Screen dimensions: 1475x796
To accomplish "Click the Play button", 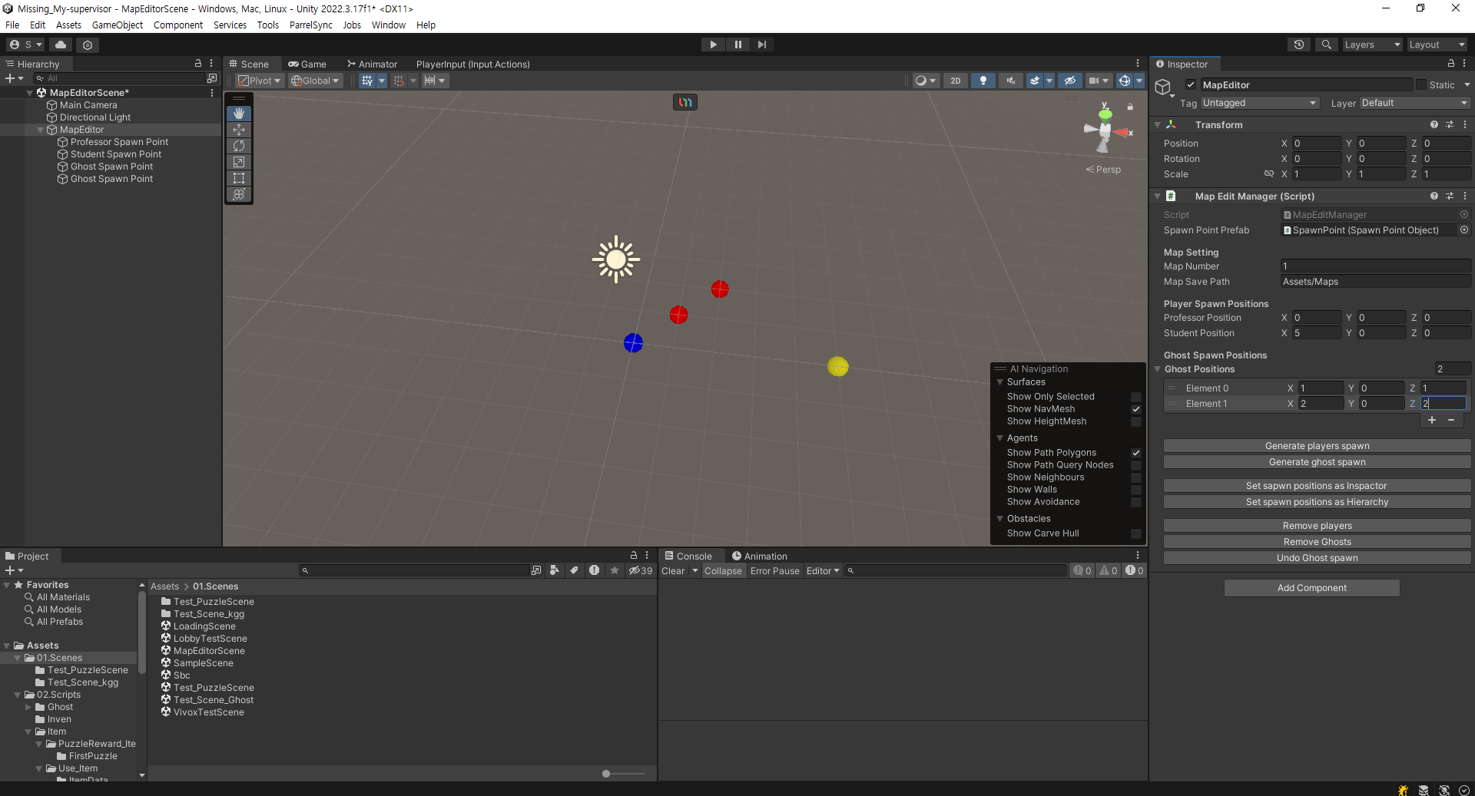I will 713,45.
